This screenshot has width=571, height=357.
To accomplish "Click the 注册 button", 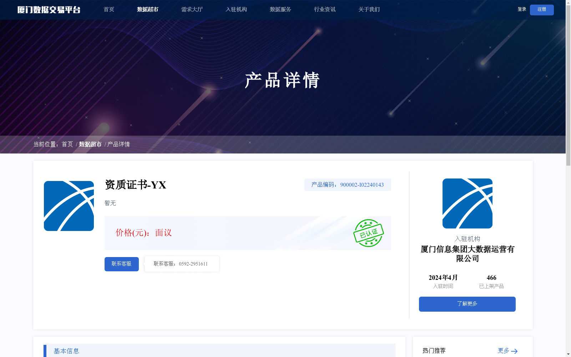I will click(x=542, y=10).
